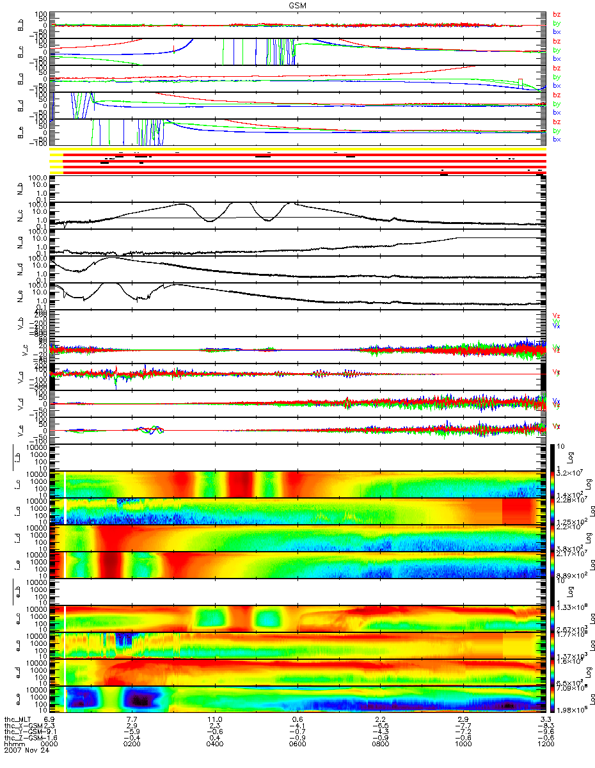Screen dimensions: 595x768
Task: Click the 0000 time tick label
Action: tap(51, 746)
